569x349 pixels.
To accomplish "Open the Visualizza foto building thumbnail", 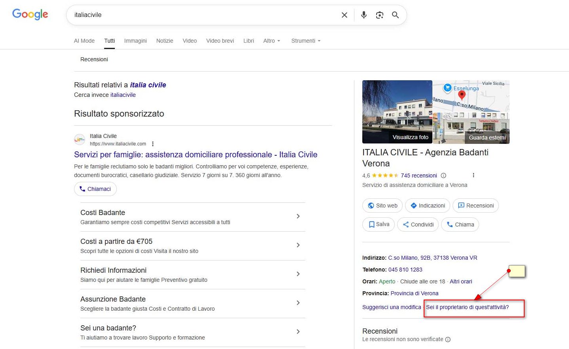I will pyautogui.click(x=397, y=111).
